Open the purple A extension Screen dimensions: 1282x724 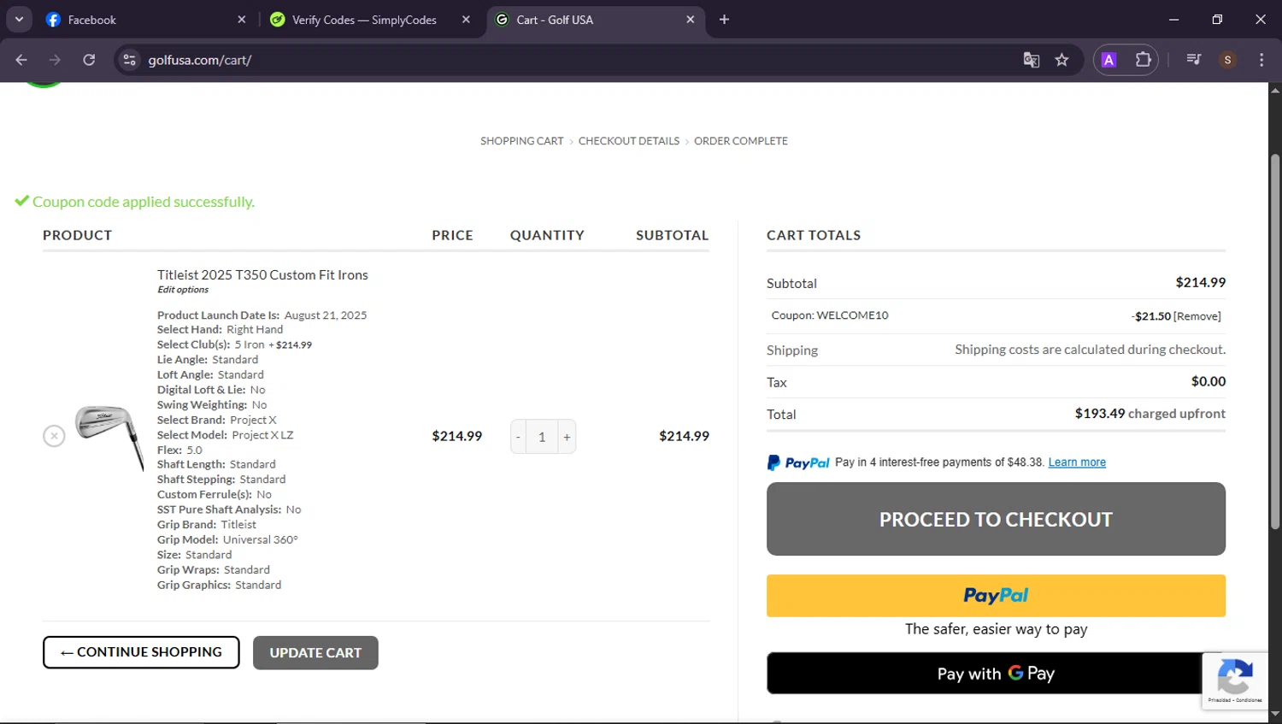(x=1109, y=60)
